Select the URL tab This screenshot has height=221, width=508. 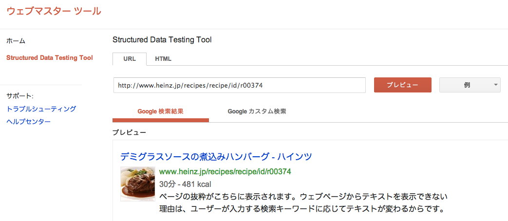[x=130, y=59]
